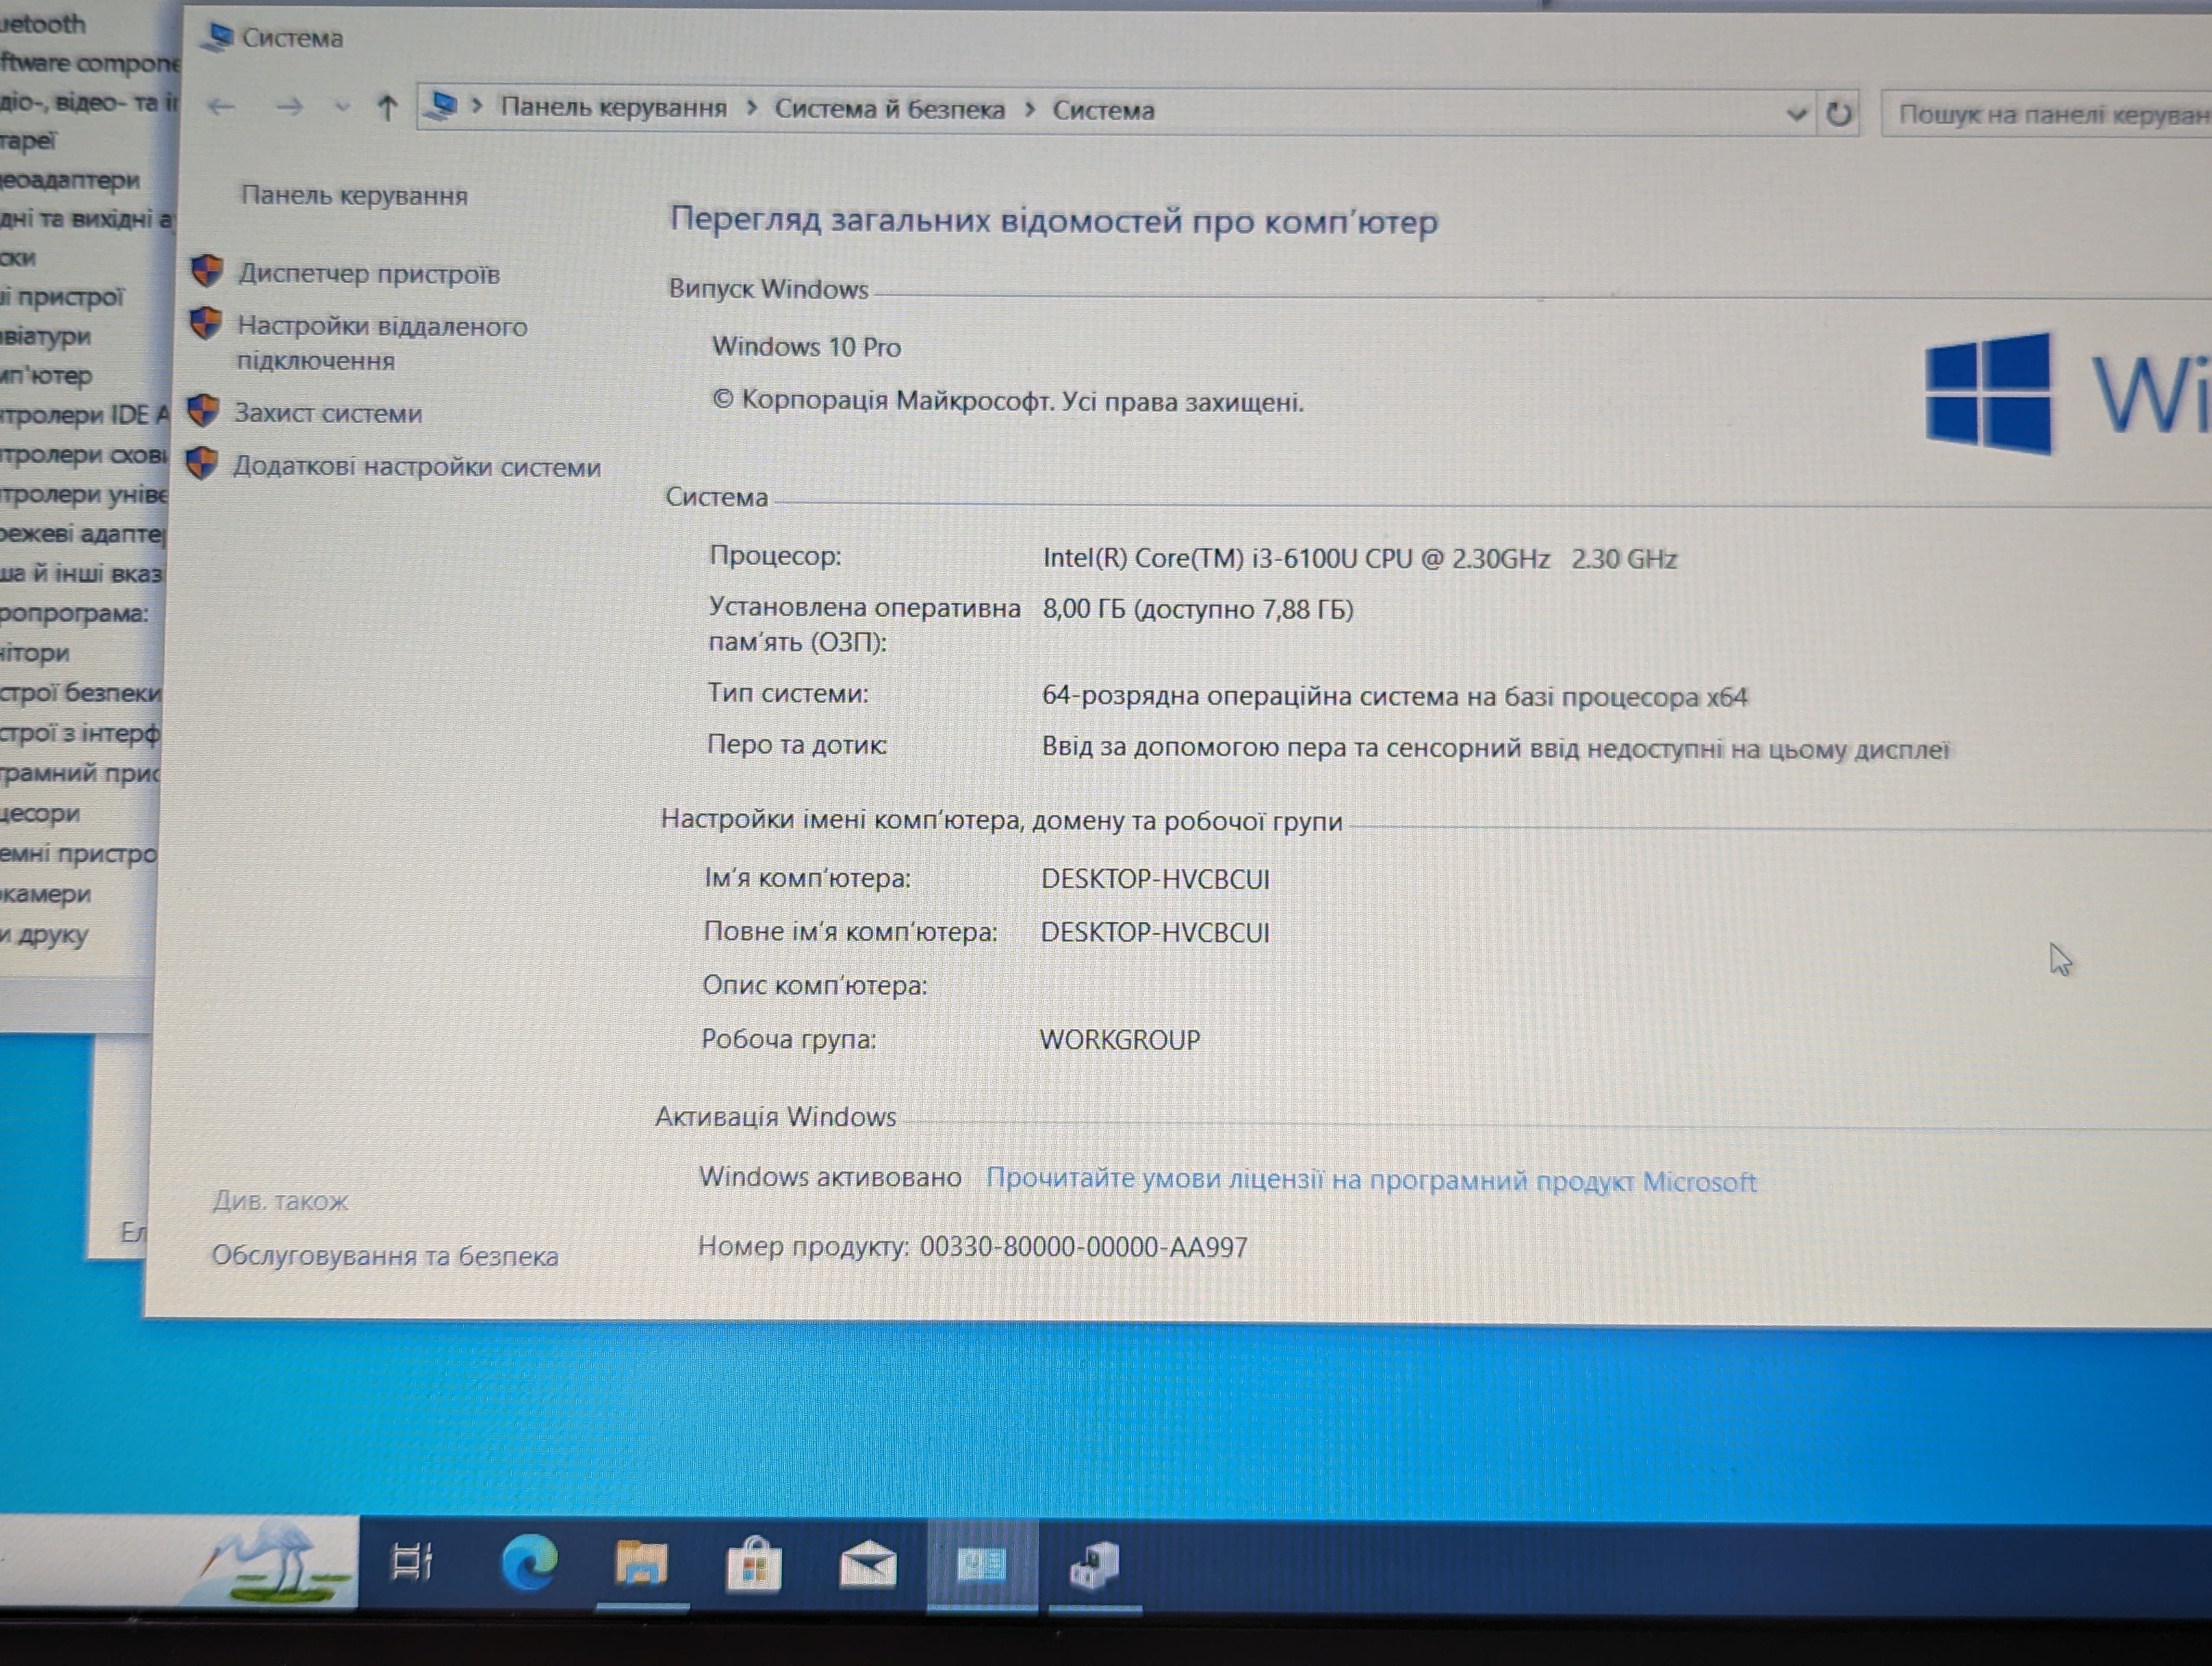Open recent locations dropdown chevron

(342, 107)
